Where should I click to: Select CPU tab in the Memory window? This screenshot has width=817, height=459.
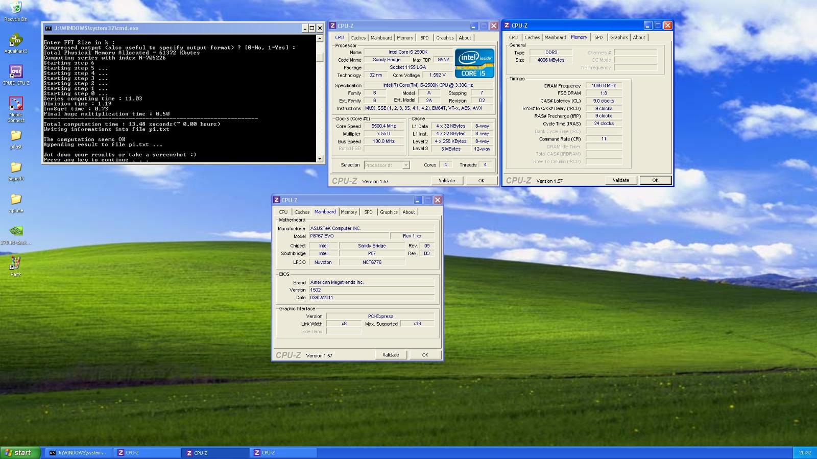[x=513, y=37]
